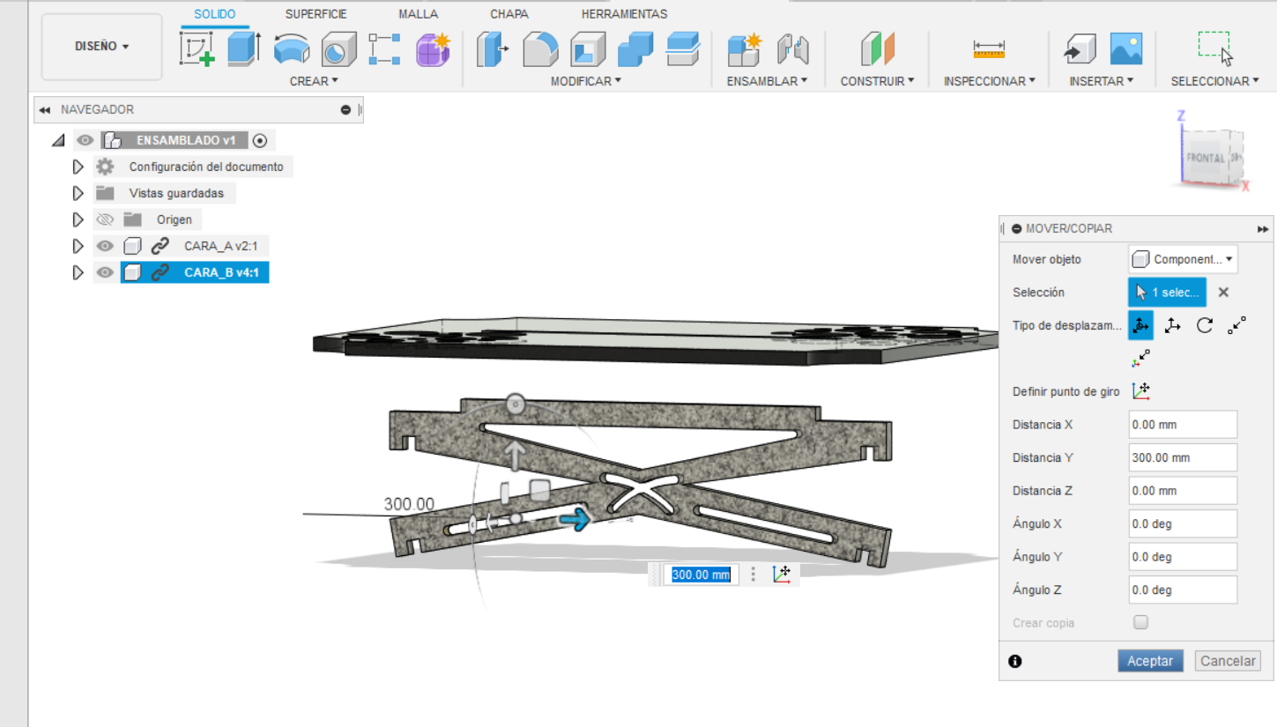Click the Insert Derive icon
Image resolution: width=1277 pixels, height=727 pixels.
1080,49
